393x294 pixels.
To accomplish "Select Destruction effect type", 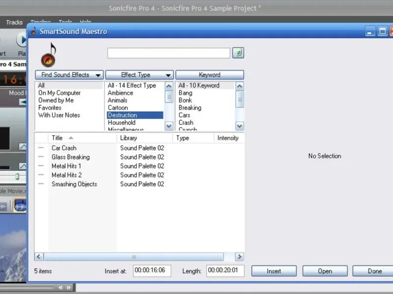I will [135, 115].
